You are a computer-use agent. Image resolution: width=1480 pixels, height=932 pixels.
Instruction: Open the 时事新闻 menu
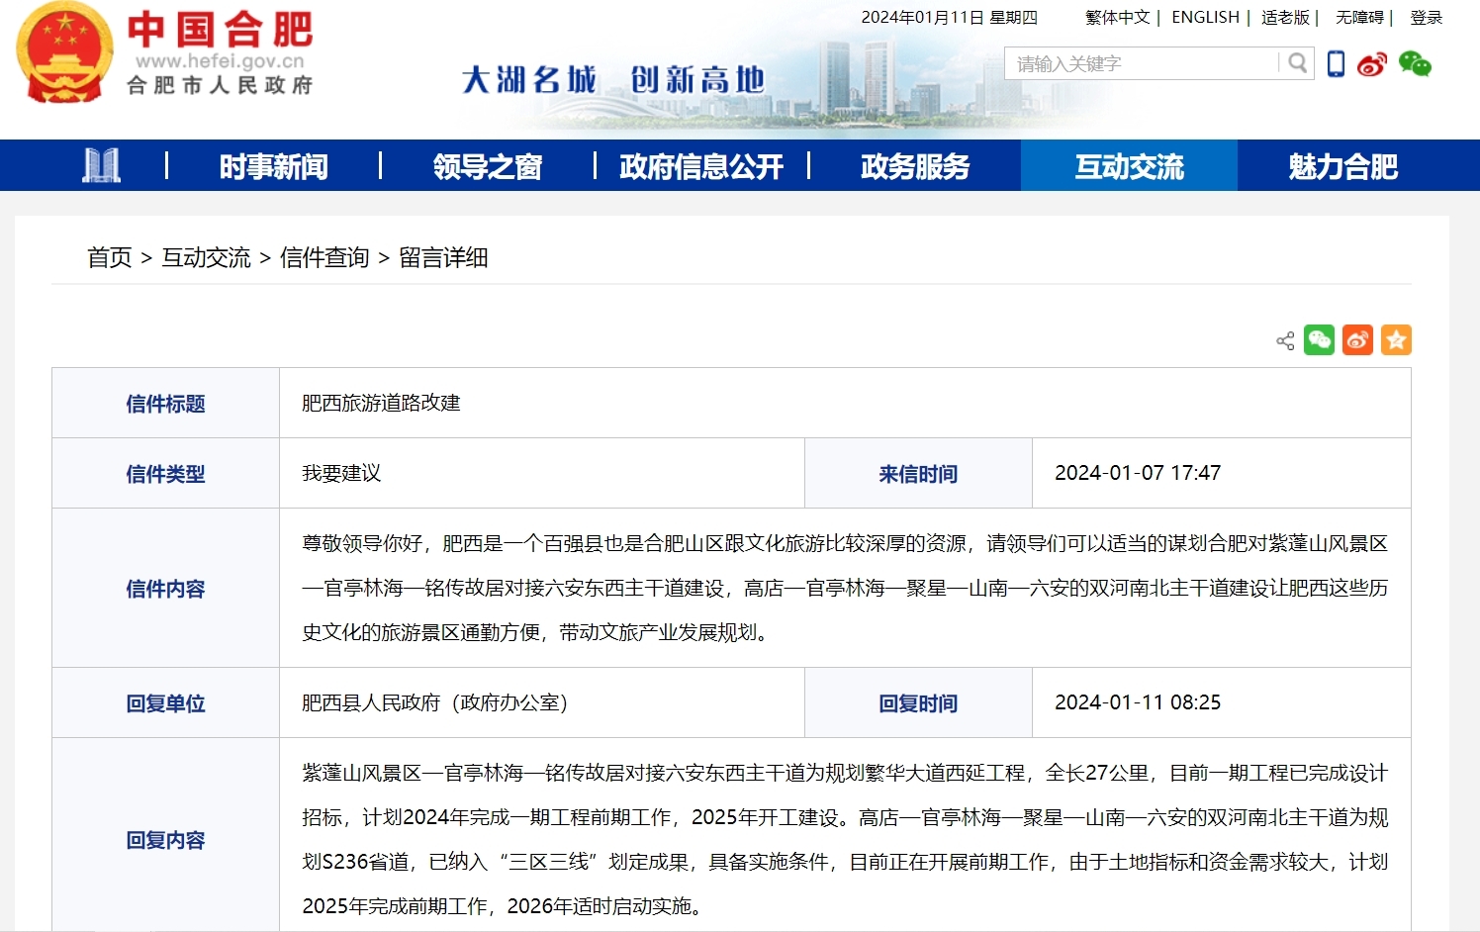271,166
